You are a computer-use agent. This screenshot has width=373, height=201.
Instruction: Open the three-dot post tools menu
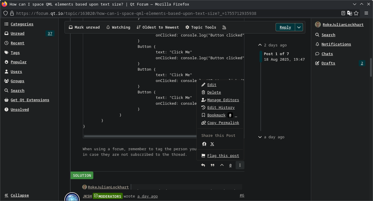point(240,165)
